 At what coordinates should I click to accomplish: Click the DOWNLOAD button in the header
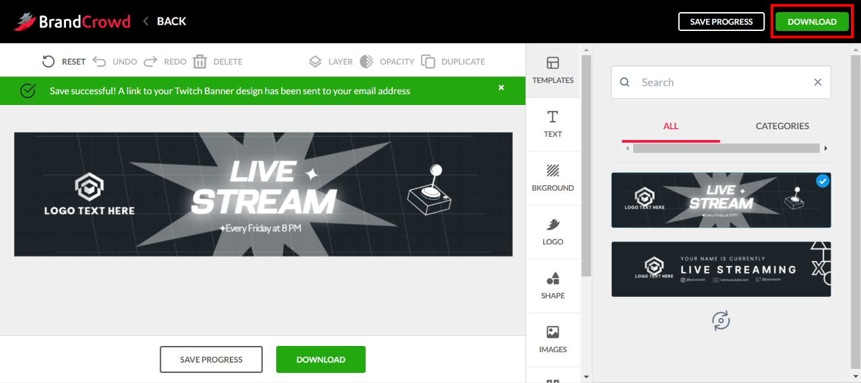pyautogui.click(x=812, y=22)
